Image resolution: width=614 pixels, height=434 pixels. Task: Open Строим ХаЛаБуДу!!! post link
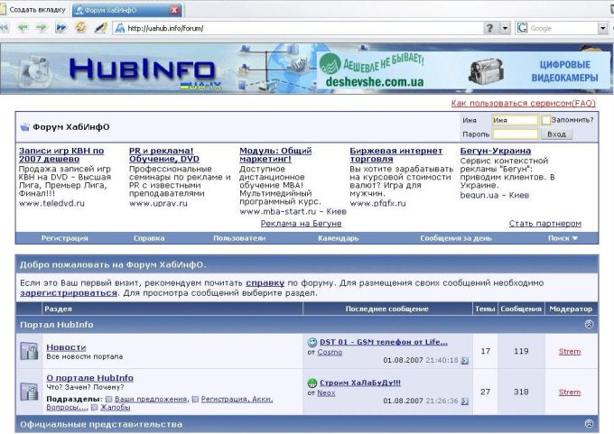click(360, 383)
